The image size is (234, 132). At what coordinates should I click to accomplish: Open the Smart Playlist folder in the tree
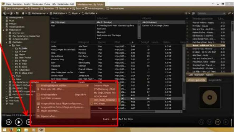coord(25,58)
